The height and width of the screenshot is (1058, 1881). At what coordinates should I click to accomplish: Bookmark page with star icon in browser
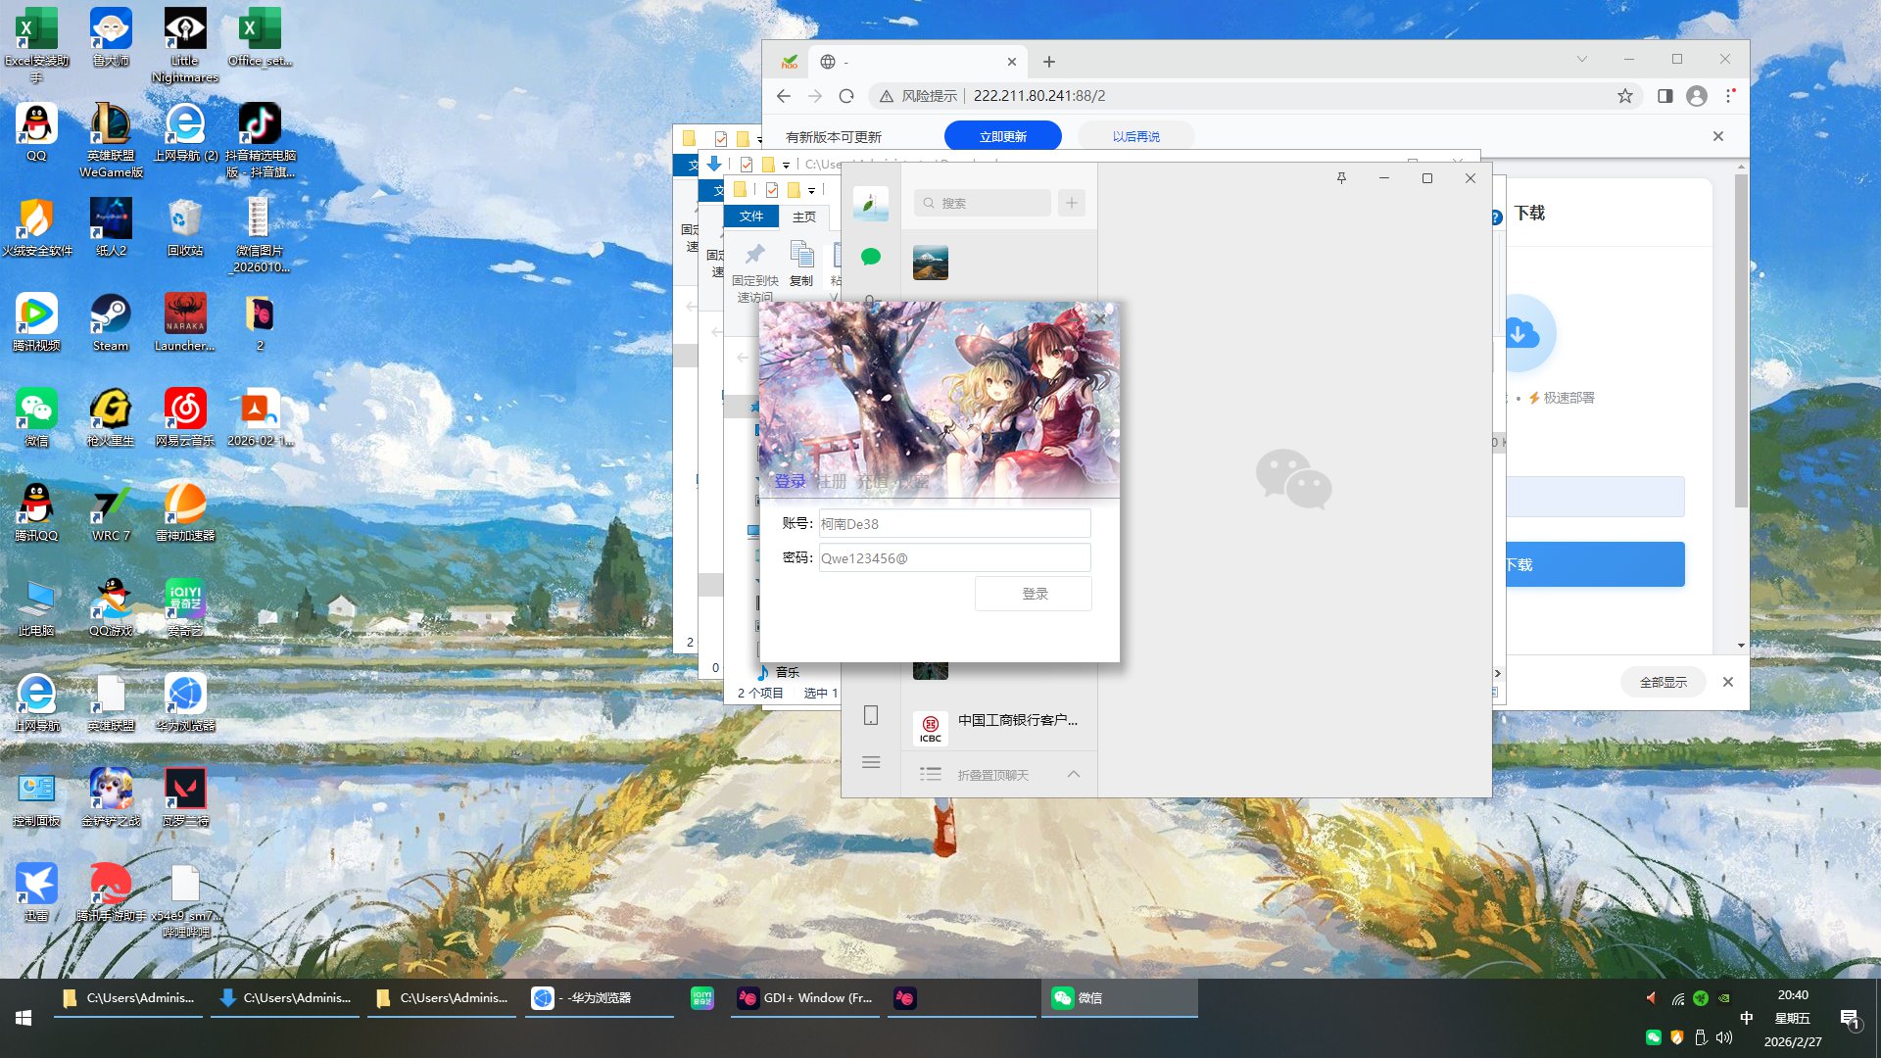point(1624,96)
